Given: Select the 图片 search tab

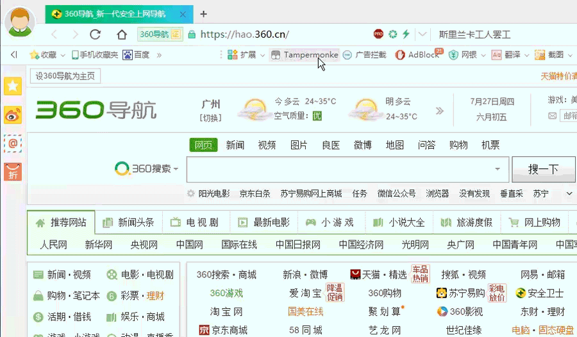Looking at the screenshot, I should (x=299, y=145).
